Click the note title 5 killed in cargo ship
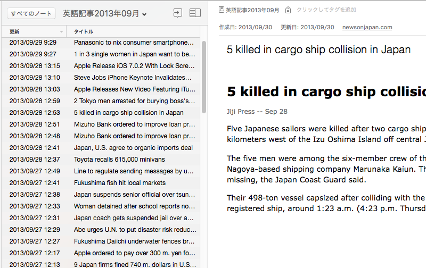The image size is (426, 268). click(x=318, y=49)
